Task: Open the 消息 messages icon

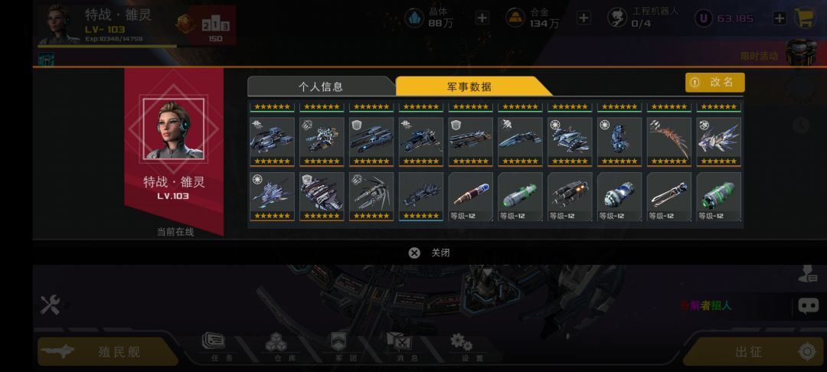Action: coord(399,348)
